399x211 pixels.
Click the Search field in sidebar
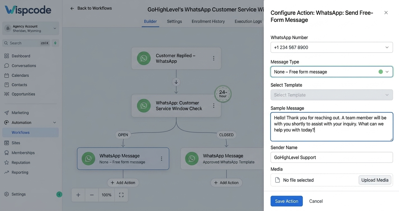pos(27,43)
